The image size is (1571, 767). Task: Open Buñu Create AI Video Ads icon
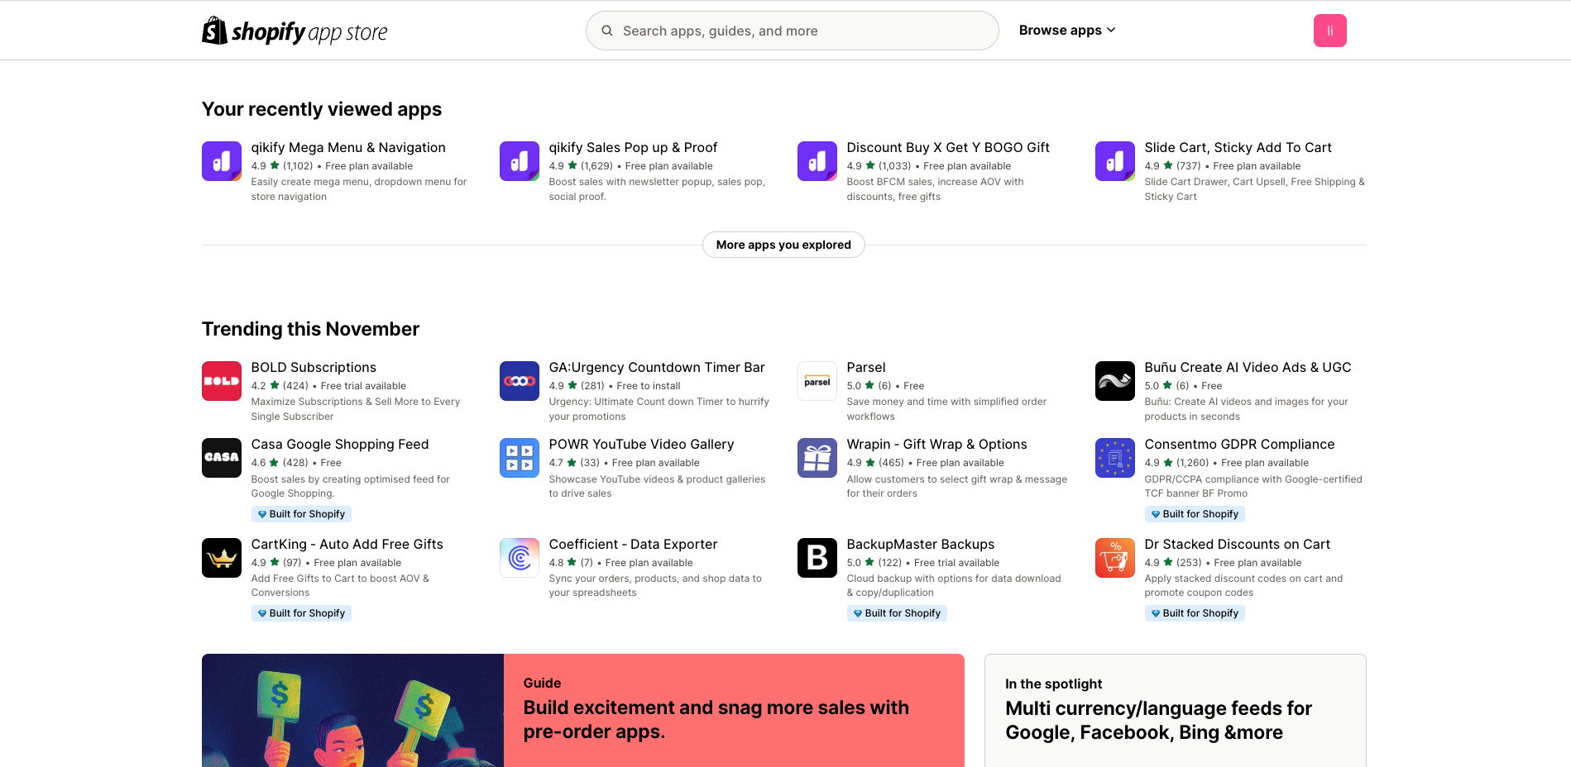point(1115,381)
